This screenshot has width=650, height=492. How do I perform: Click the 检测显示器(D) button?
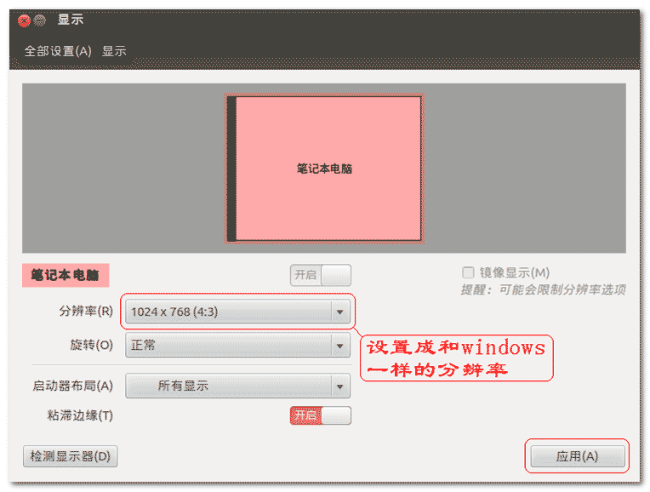click(70, 456)
